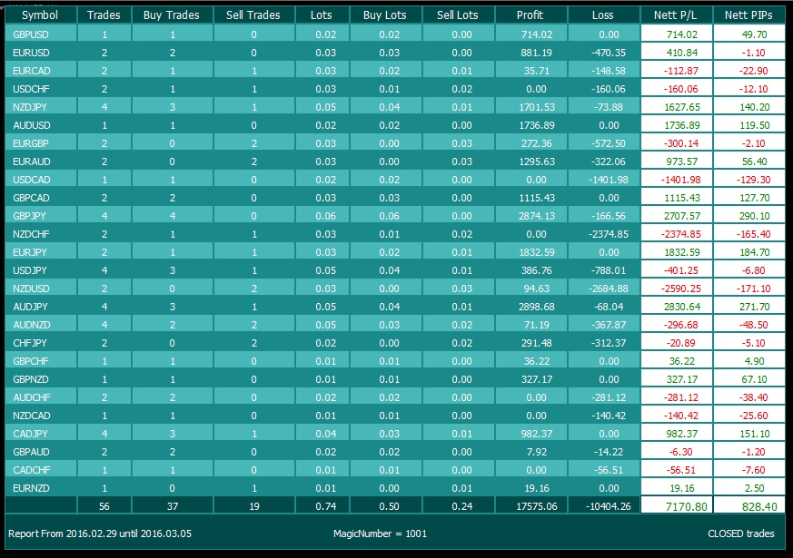Screen dimensions: 793x558
Task: Click total profit value 17575.06
Action: click(537, 506)
